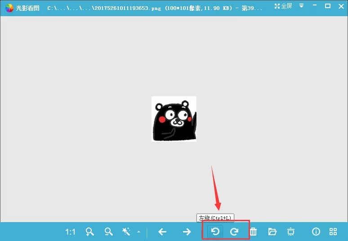Image resolution: width=348 pixels, height=241 pixels.
Task: Open the file folder icon
Action: pos(272,232)
